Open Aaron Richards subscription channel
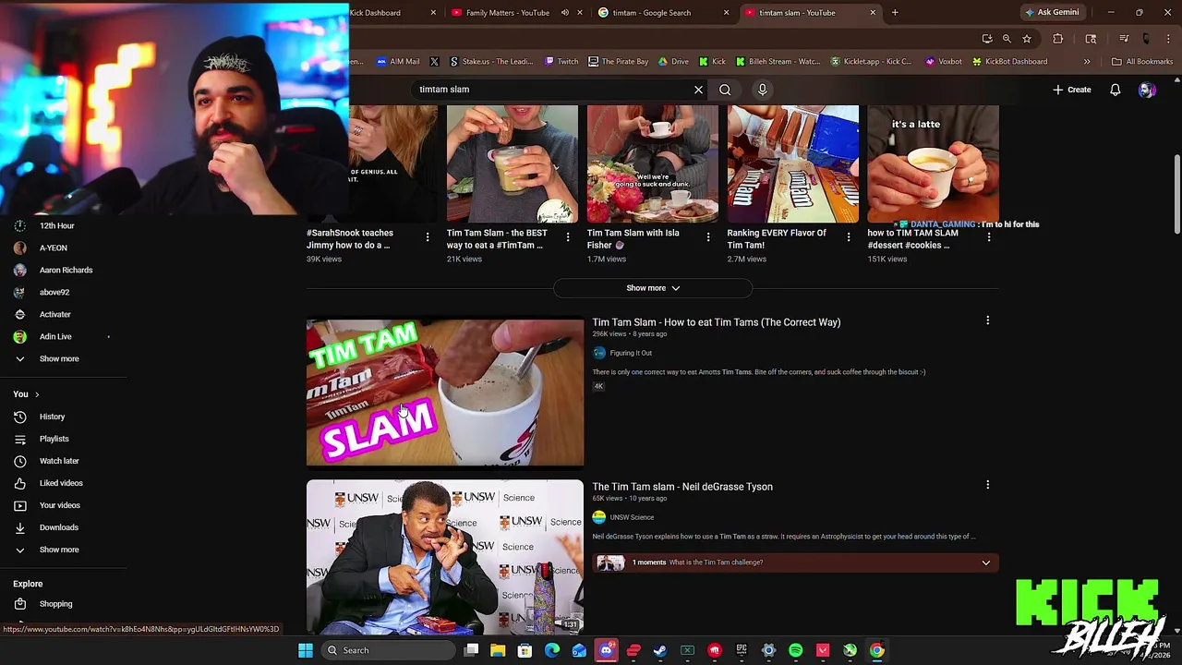The width and height of the screenshot is (1182, 665). pos(64,270)
